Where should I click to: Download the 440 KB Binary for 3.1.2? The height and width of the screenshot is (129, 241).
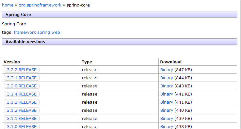point(167,110)
